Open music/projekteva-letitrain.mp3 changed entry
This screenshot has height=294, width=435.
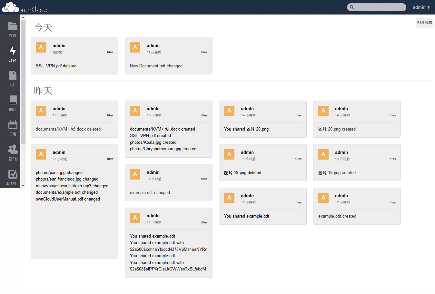tap(72, 186)
